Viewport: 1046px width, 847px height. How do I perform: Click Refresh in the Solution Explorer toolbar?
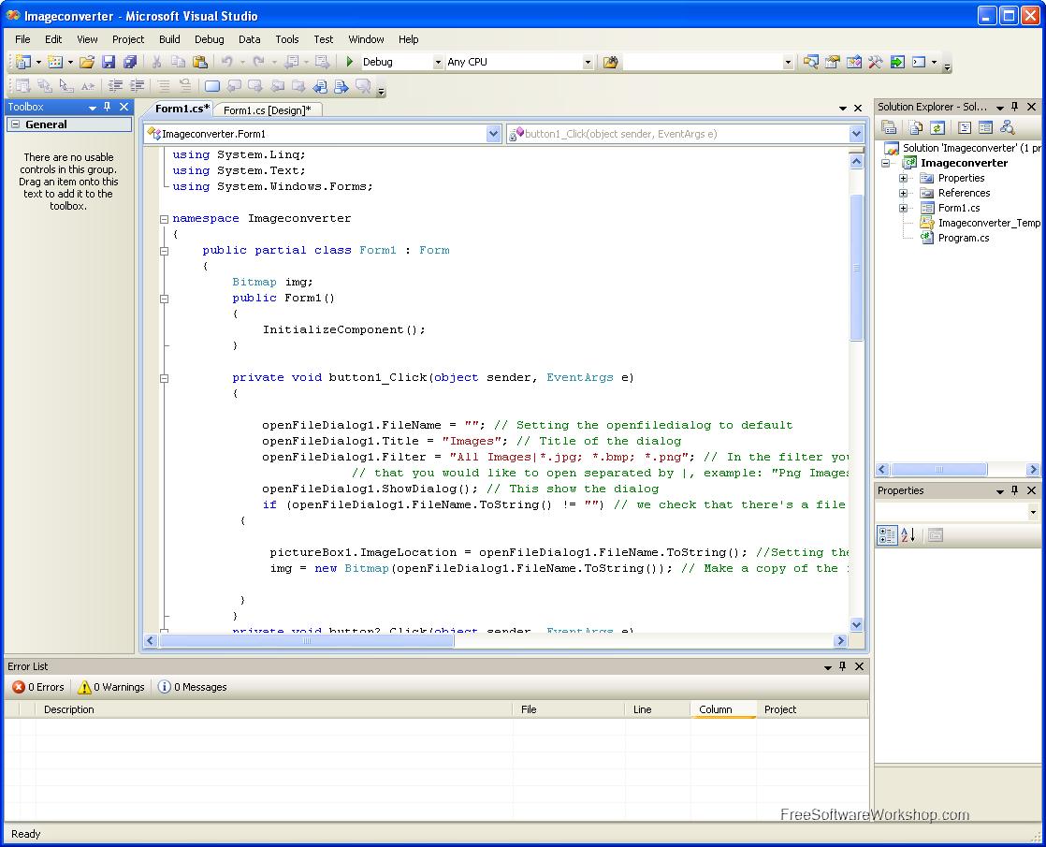[x=937, y=127]
